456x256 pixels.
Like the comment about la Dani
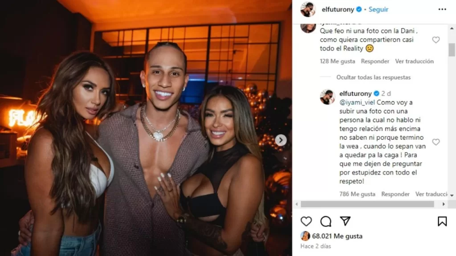point(436,40)
